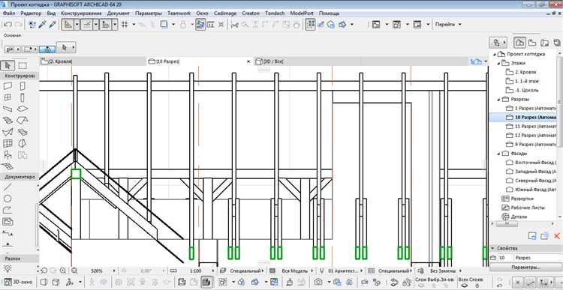The image size is (563, 290).
Task: Toggle the snap guides button
Action: click(87, 25)
